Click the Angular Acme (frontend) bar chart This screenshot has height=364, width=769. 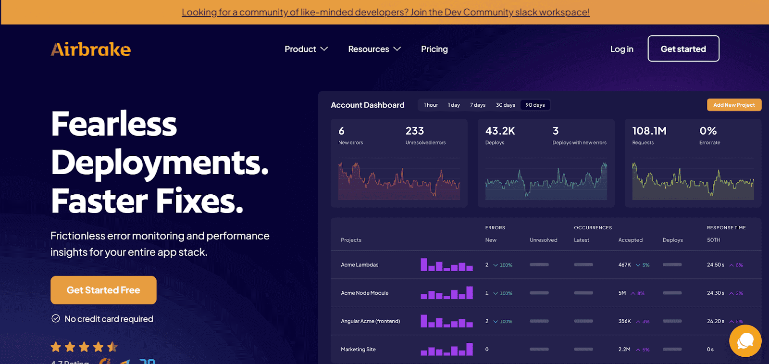coord(447,321)
